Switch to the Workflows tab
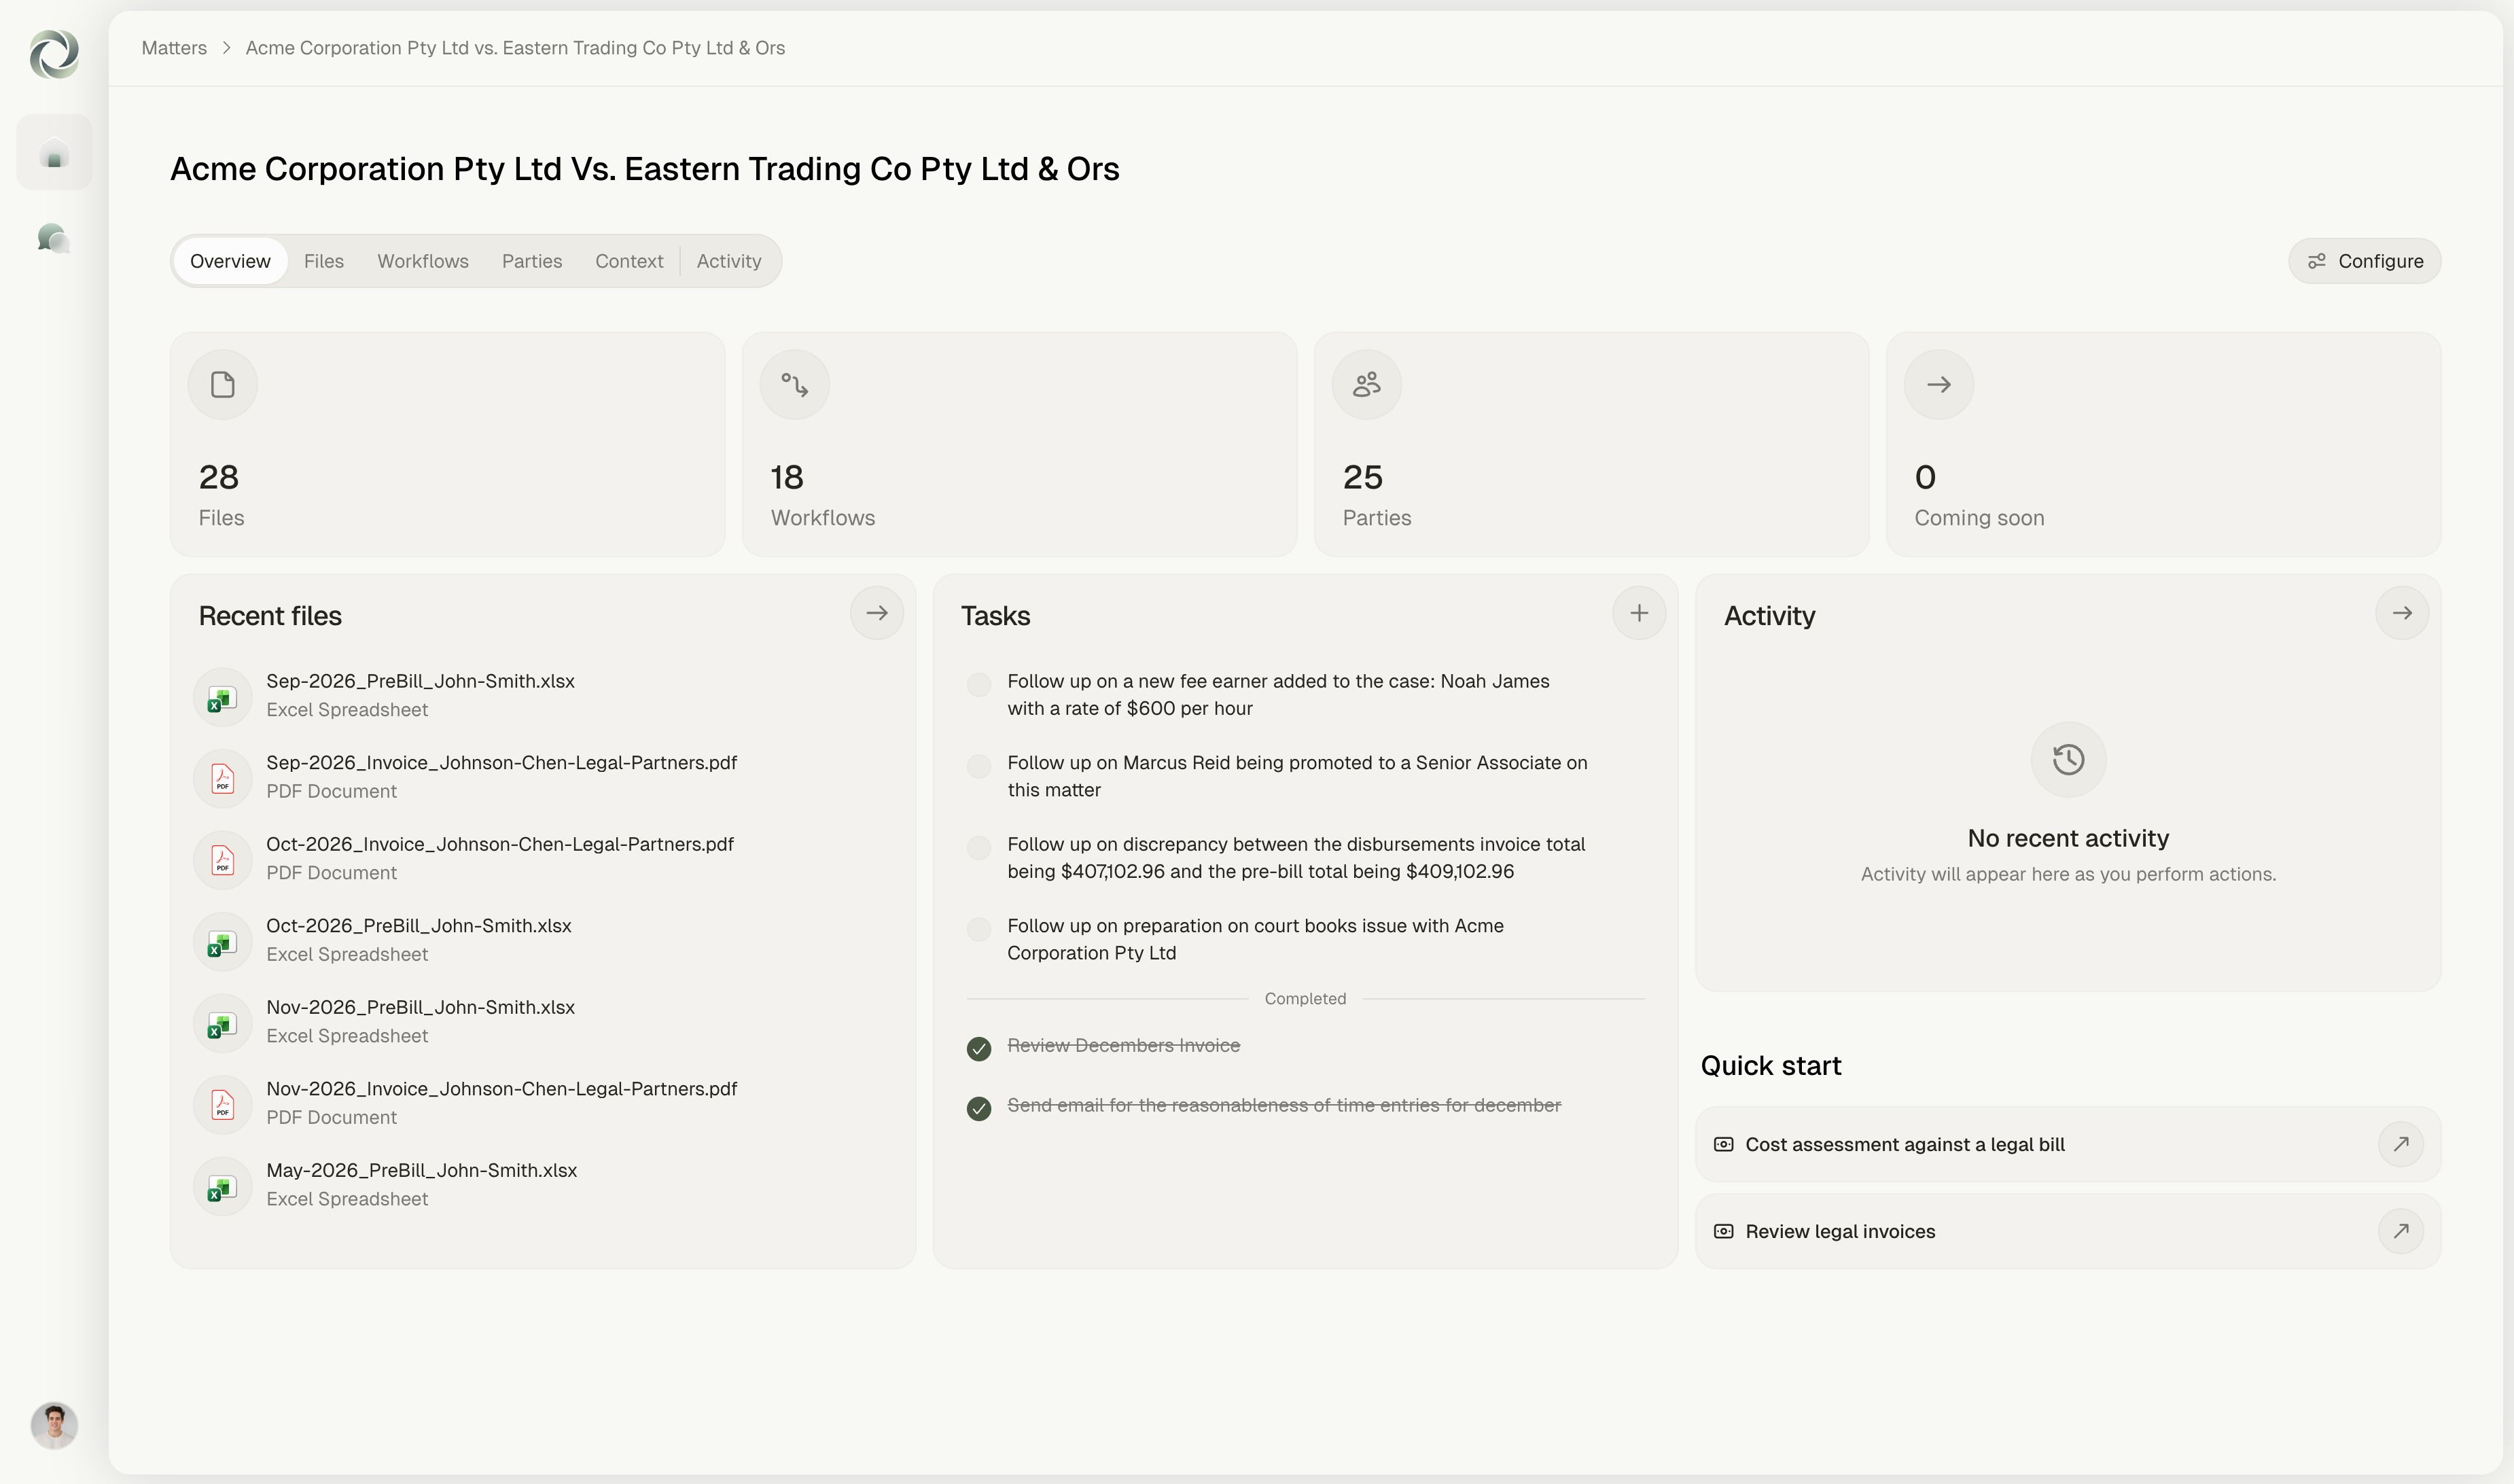Viewport: 2514px width, 1484px height. 422,261
